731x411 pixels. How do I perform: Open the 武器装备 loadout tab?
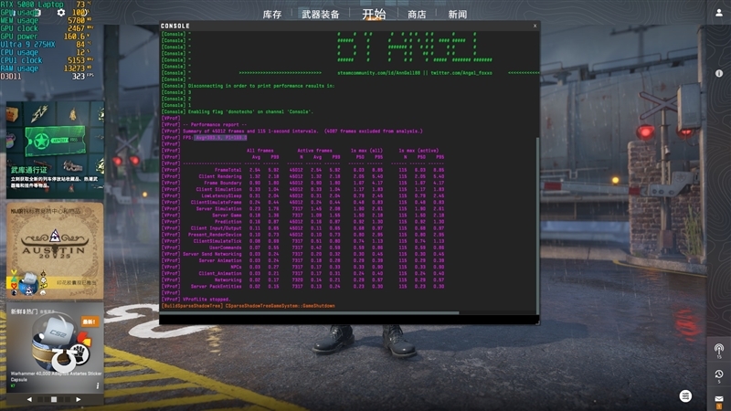click(x=321, y=15)
